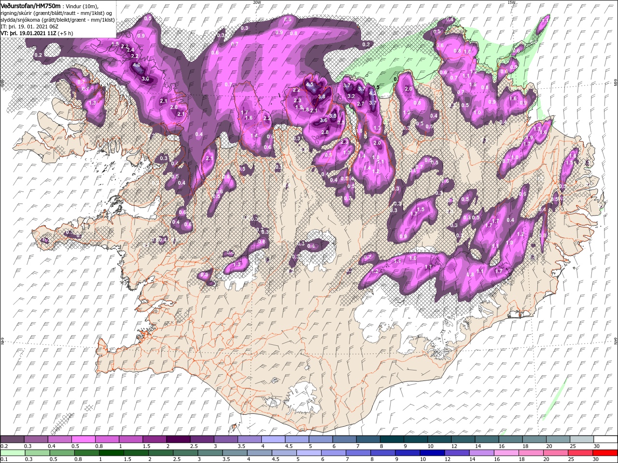The height and width of the screenshot is (463, 618).
Task: Pick the upper scale swatch labeled 14
Action: (487, 439)
